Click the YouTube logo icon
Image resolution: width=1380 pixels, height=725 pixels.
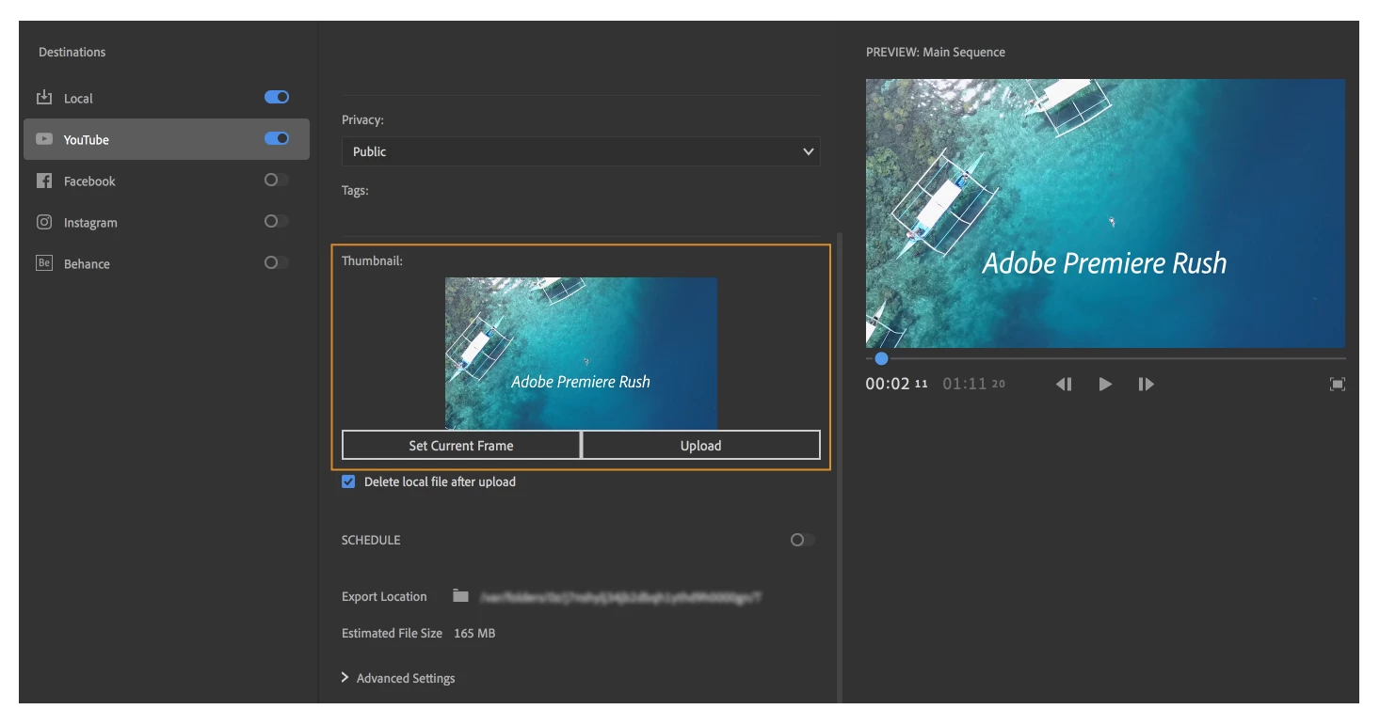coord(44,139)
